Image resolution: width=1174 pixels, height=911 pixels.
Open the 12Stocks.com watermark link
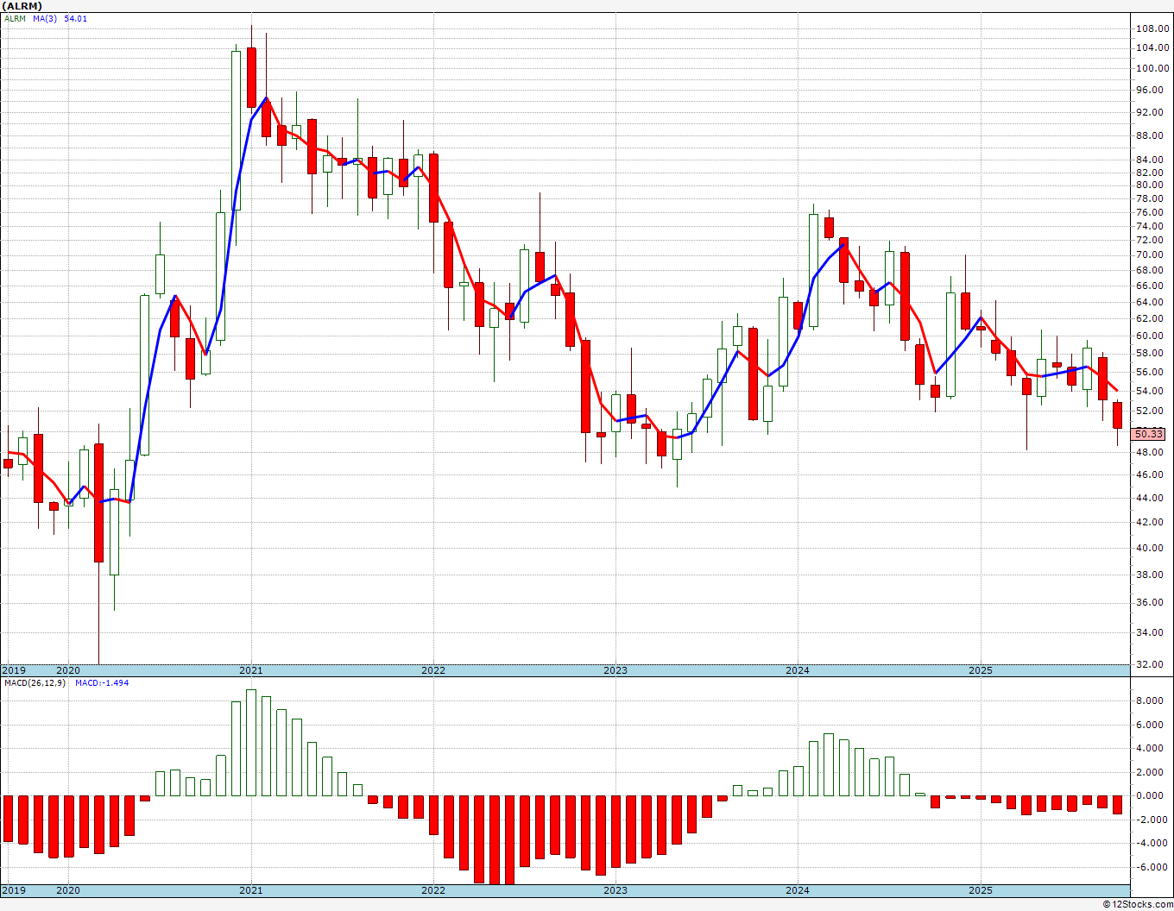pos(1138,904)
